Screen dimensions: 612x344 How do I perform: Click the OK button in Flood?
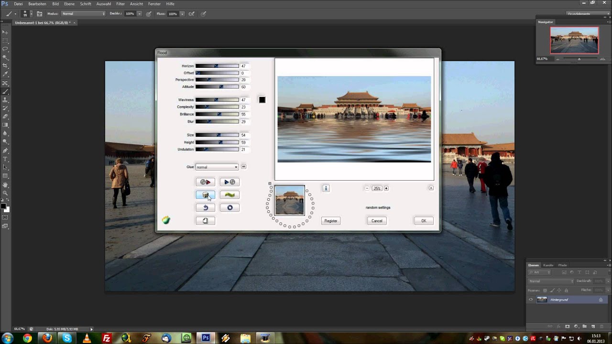pyautogui.click(x=424, y=221)
